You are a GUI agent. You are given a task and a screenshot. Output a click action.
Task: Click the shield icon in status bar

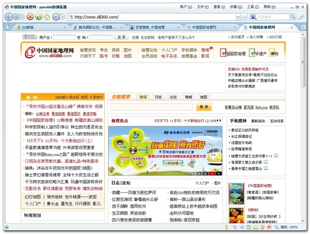pyautogui.click(x=262, y=227)
